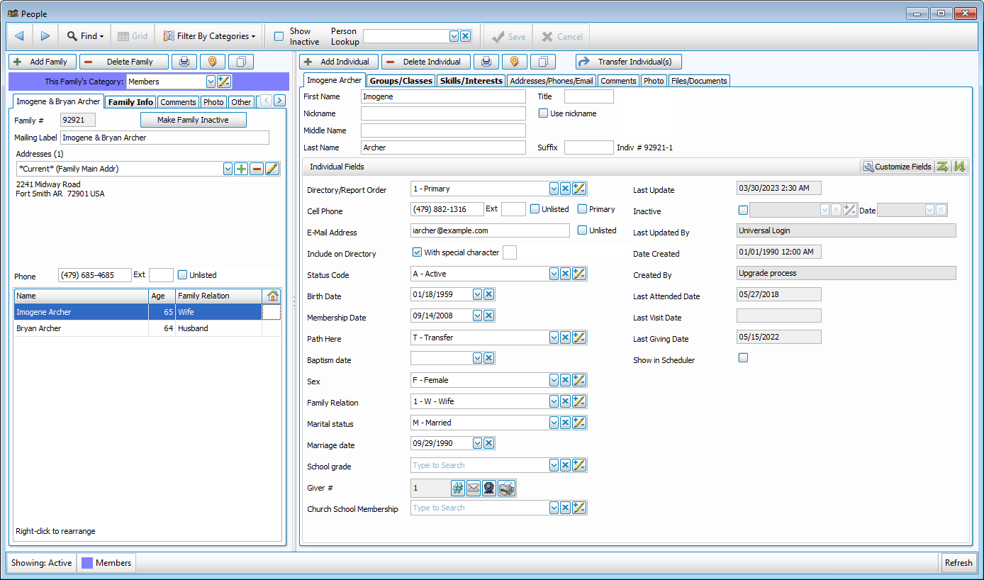This screenshot has width=984, height=580.
Task: Uncheck Include on Directory checkbox
Action: [417, 252]
